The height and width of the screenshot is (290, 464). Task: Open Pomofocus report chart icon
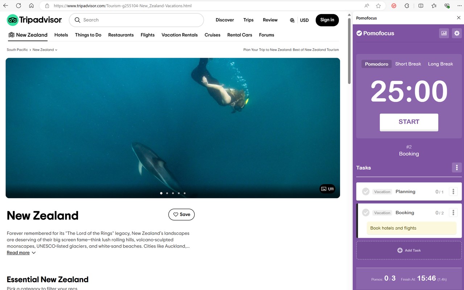click(x=444, y=33)
